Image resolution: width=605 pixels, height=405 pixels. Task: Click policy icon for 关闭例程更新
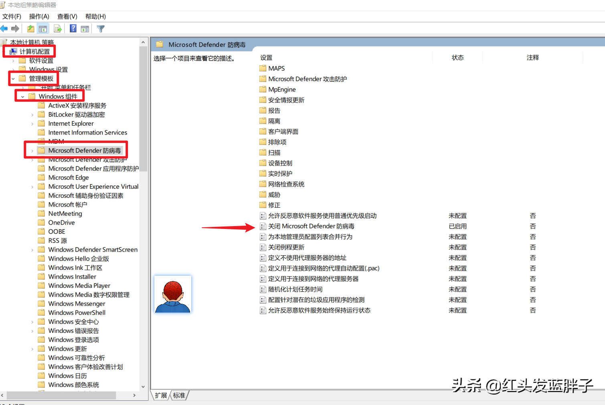[x=263, y=247]
